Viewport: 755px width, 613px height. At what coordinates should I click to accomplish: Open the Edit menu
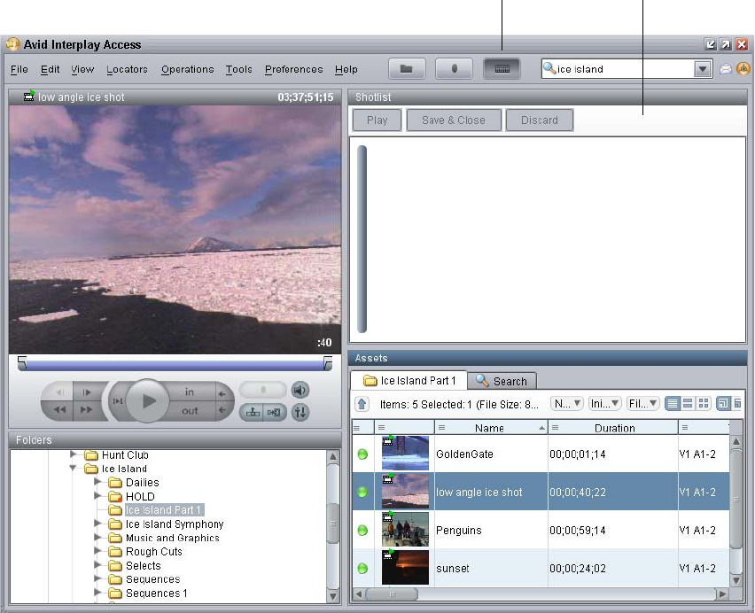pyautogui.click(x=51, y=69)
